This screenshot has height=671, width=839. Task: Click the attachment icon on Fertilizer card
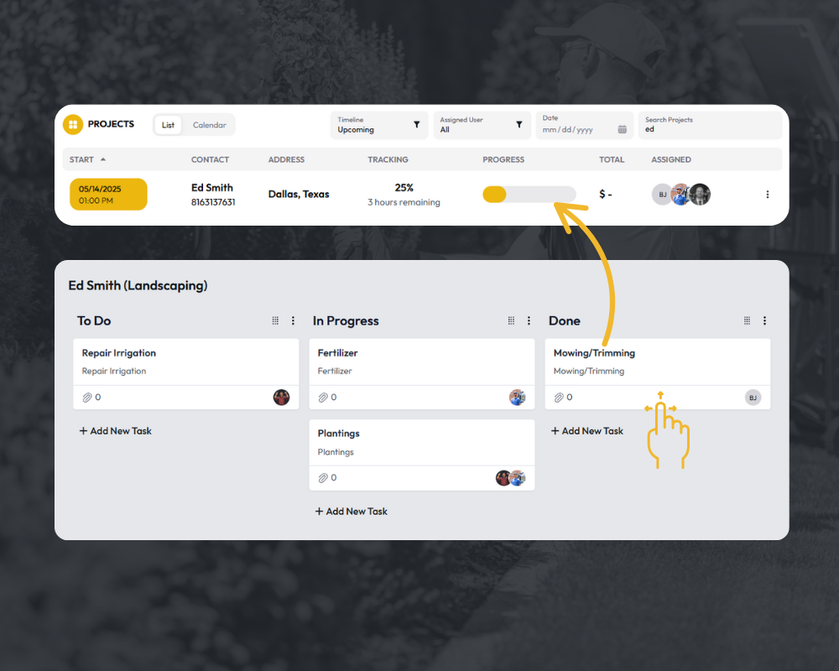[323, 398]
